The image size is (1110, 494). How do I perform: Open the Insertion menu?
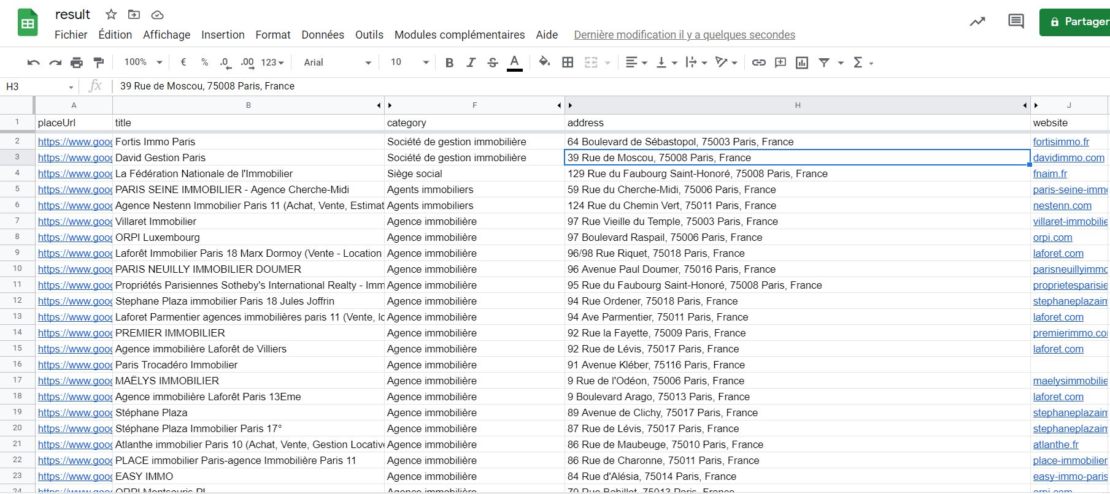[x=223, y=35]
